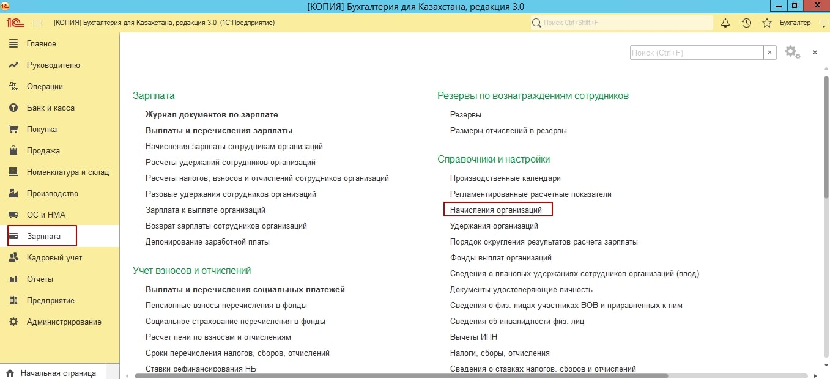Select Кадровый учет in sidebar

(54, 257)
